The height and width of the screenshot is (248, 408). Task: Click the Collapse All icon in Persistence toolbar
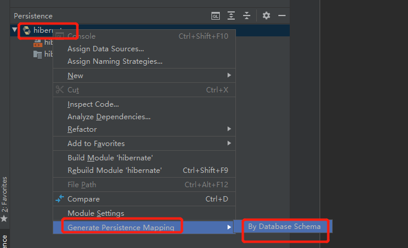coord(247,16)
